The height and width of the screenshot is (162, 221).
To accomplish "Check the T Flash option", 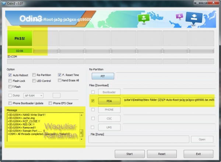I will pyautogui.click(x=10, y=87).
